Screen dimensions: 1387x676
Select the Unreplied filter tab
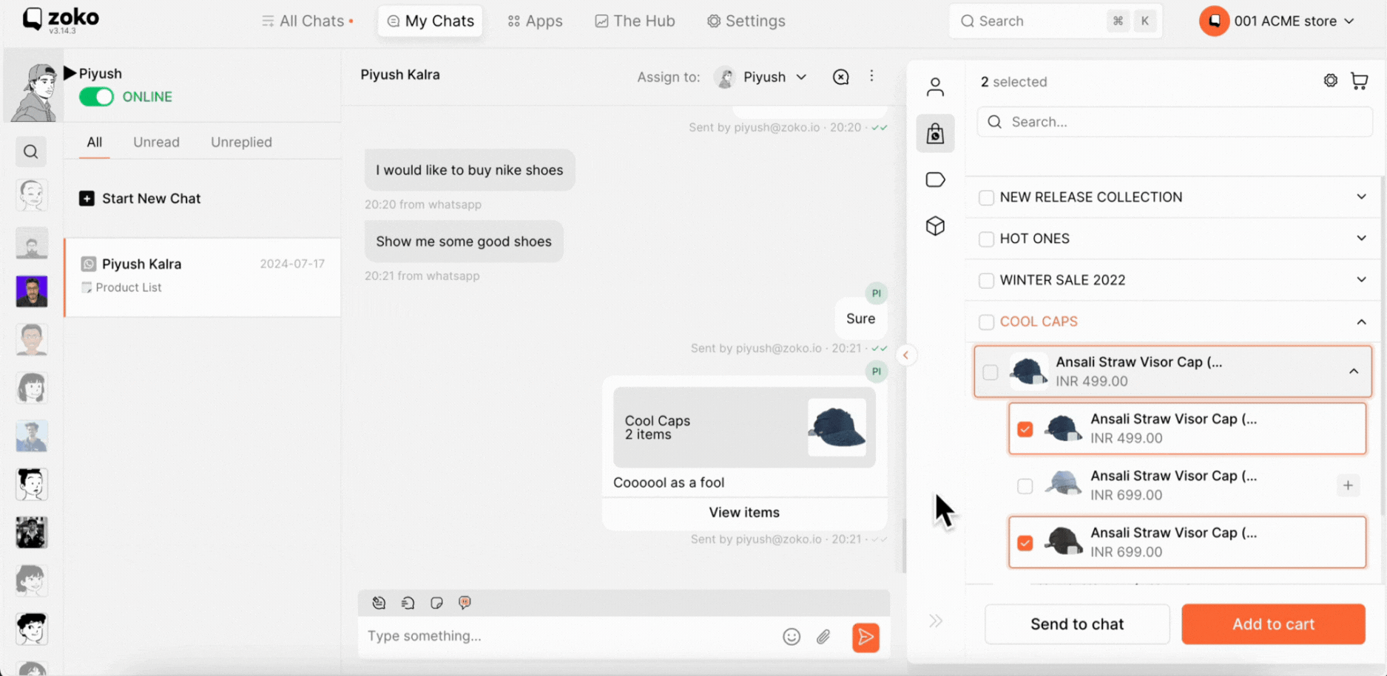(241, 142)
